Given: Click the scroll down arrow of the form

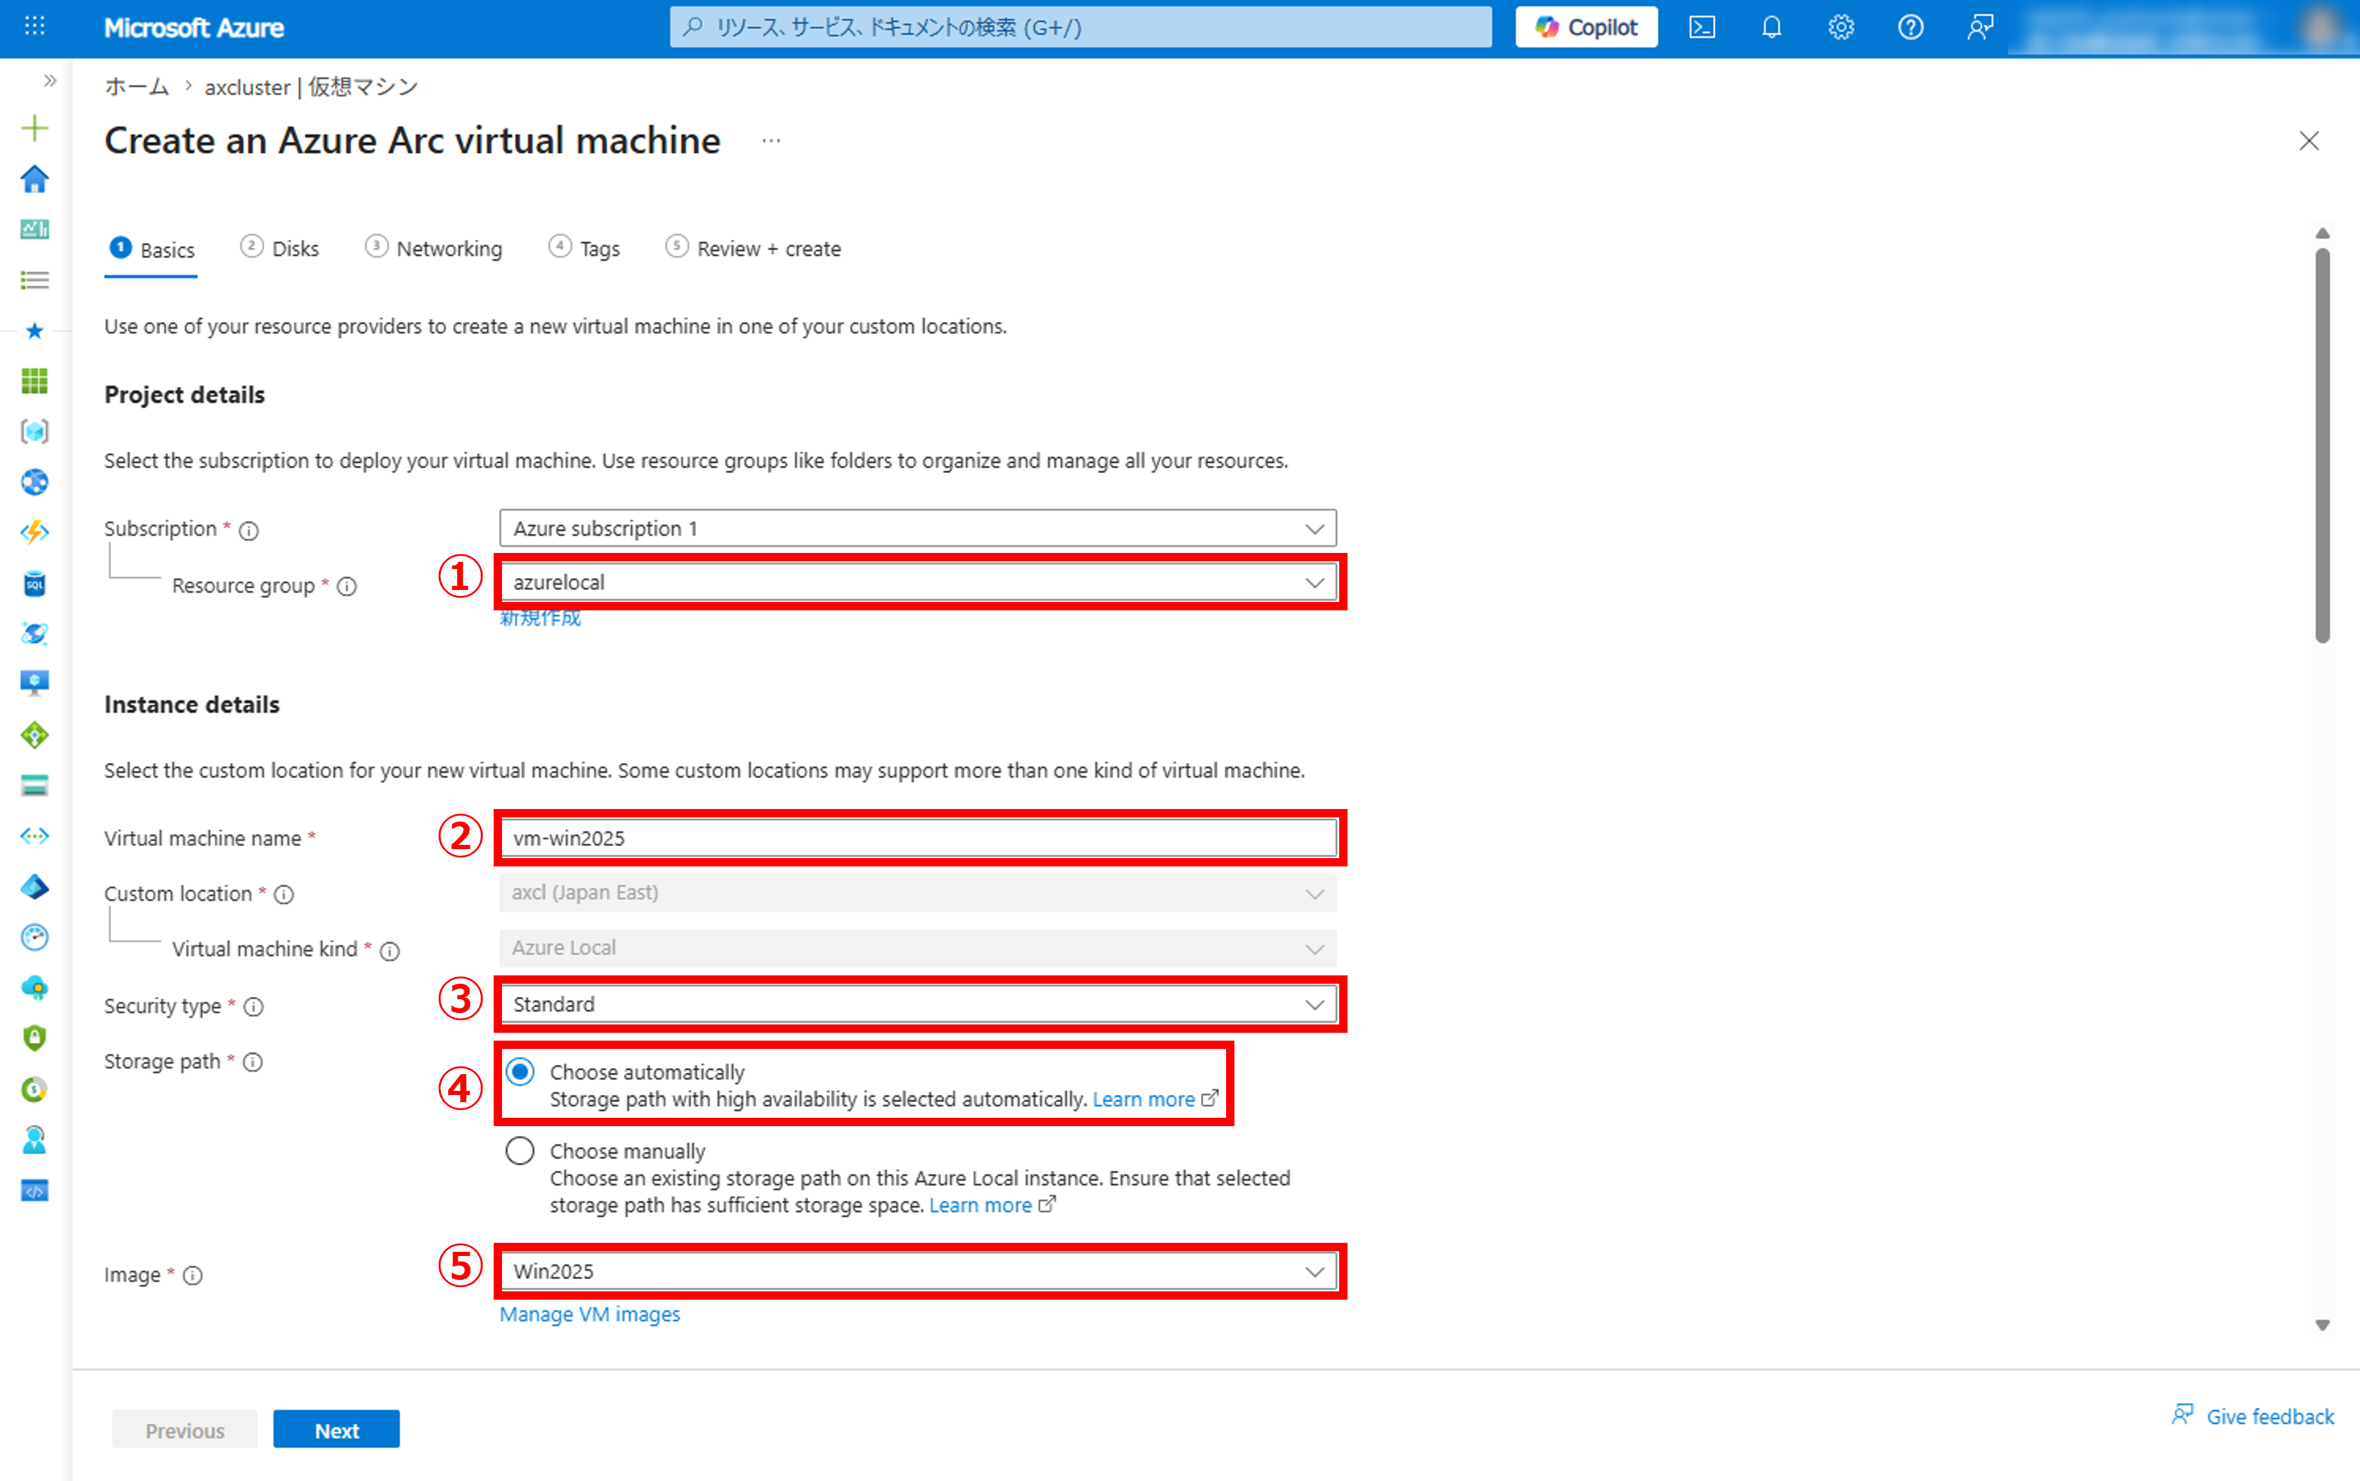Looking at the screenshot, I should pos(2323,1325).
